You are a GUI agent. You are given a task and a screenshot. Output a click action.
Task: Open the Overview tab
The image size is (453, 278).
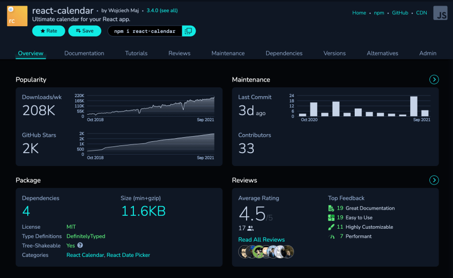[30, 53]
